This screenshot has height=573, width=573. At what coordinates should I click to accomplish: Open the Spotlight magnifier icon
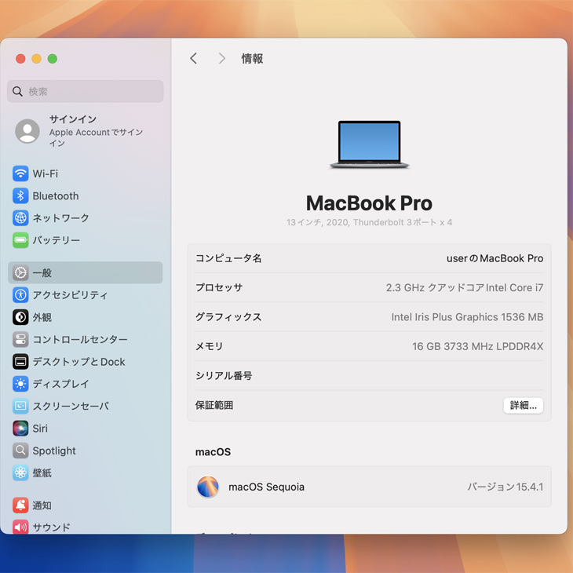point(20,451)
